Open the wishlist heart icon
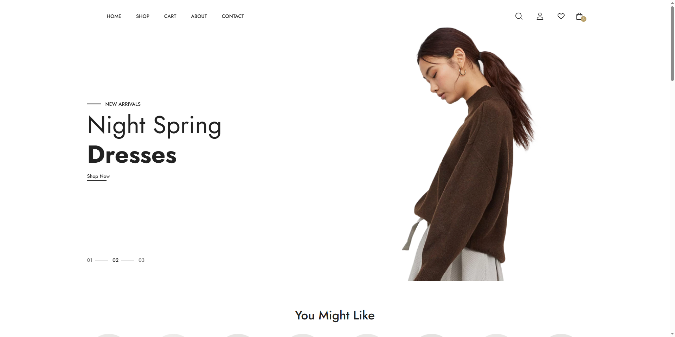675x337 pixels. pos(561,16)
